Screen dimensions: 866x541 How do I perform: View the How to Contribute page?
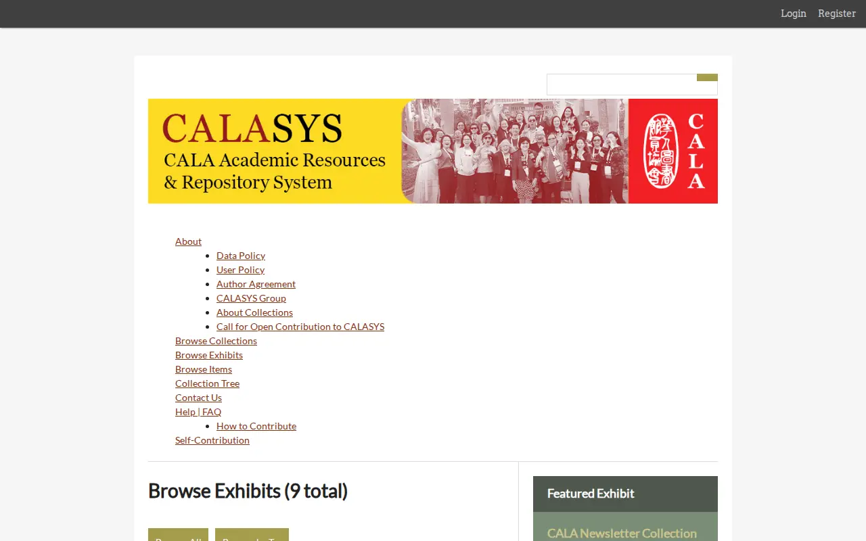click(x=256, y=426)
